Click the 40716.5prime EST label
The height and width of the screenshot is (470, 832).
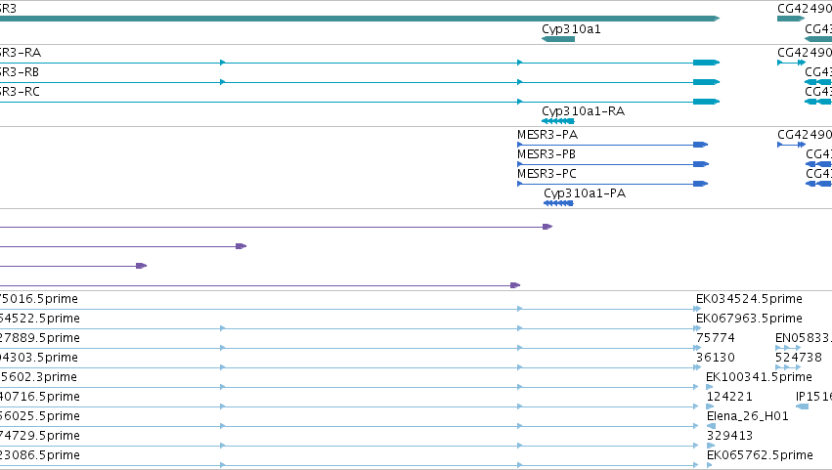tap(40, 397)
